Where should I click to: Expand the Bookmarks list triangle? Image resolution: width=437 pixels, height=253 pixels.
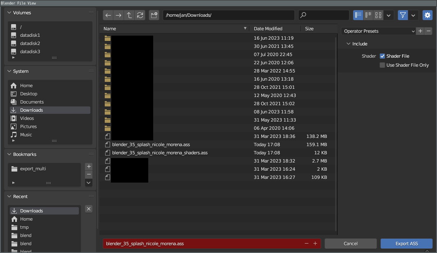14,183
